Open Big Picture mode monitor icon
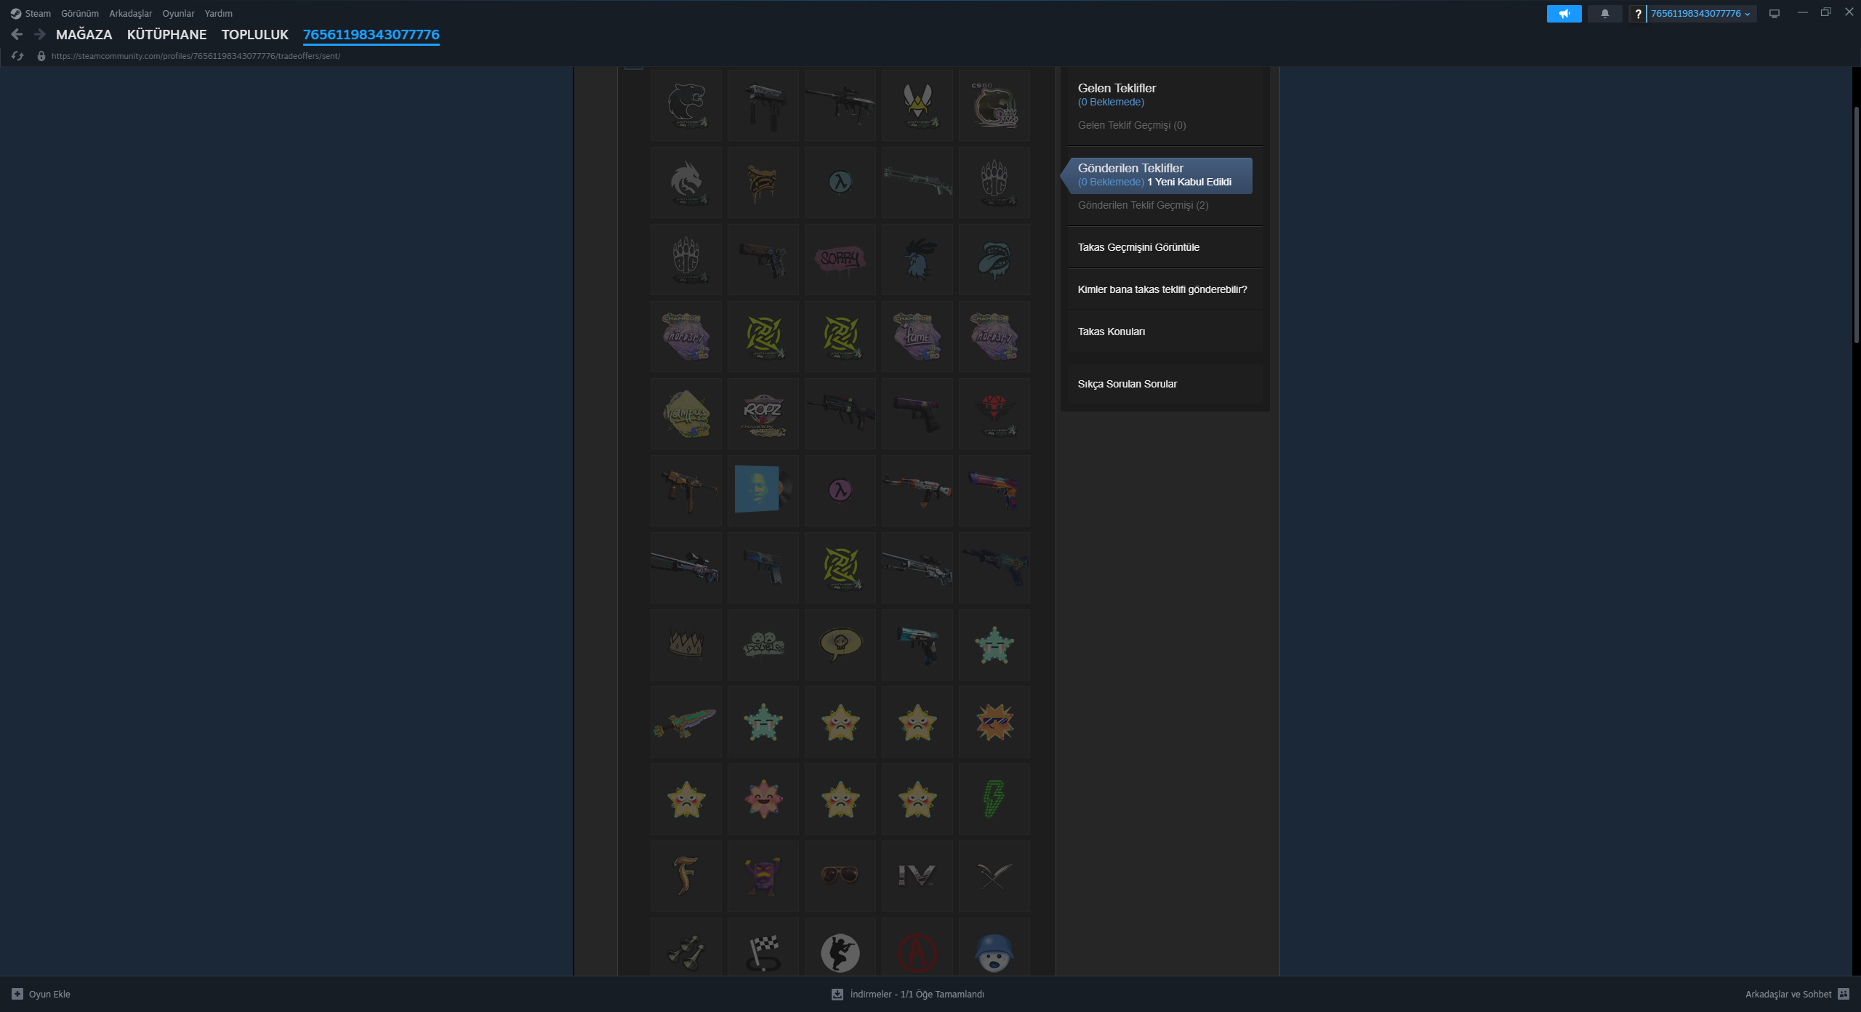Image resolution: width=1861 pixels, height=1012 pixels. (1774, 14)
